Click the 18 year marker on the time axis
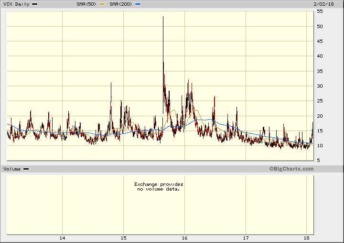 307,238
